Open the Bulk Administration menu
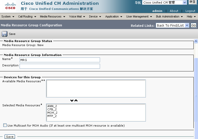Viewport: 198px width, 139px height. tap(169, 16)
